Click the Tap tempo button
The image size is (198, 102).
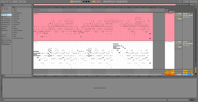[x=2, y=2]
